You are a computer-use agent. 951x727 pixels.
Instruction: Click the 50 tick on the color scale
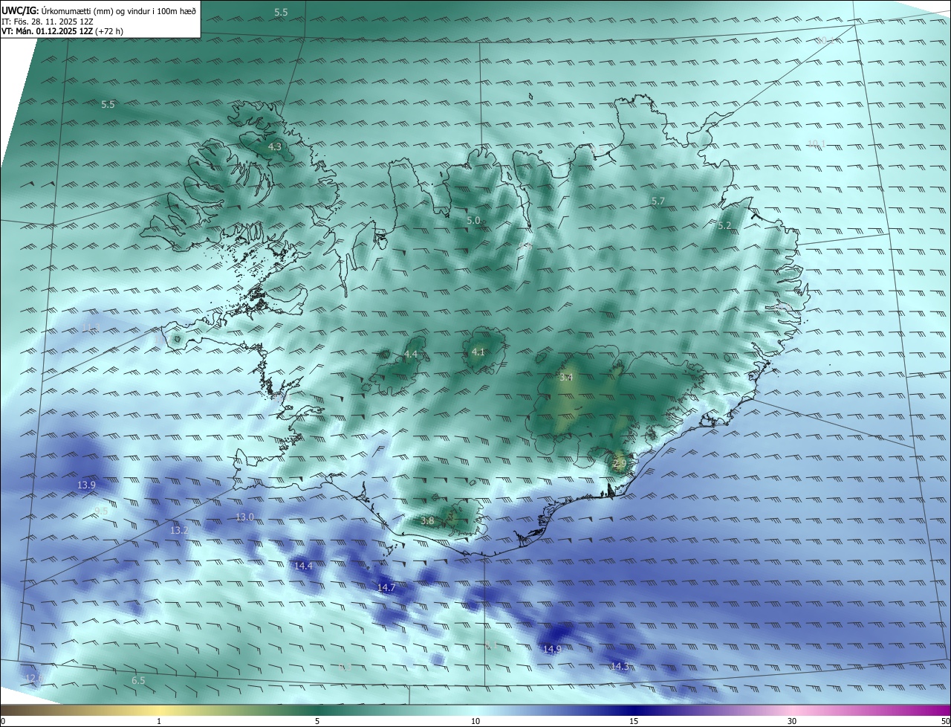945,721
